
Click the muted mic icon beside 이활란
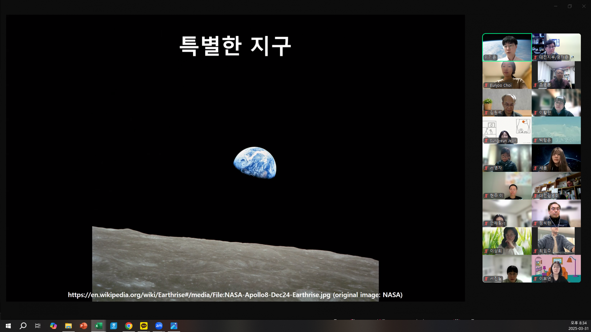click(x=536, y=113)
